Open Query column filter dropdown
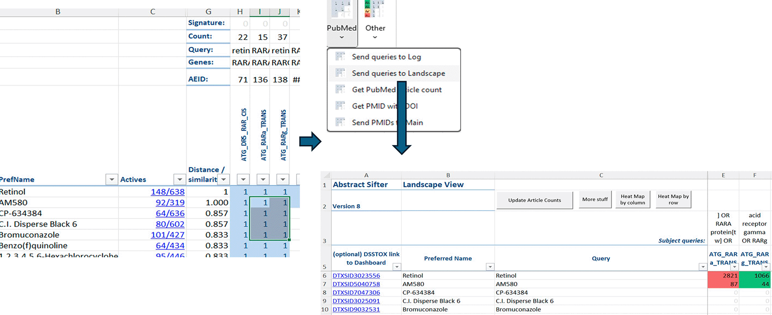772x315 pixels. click(x=703, y=267)
